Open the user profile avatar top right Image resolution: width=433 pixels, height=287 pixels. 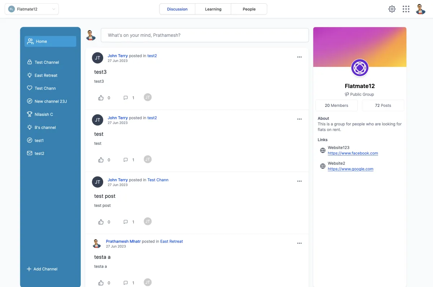pos(420,9)
